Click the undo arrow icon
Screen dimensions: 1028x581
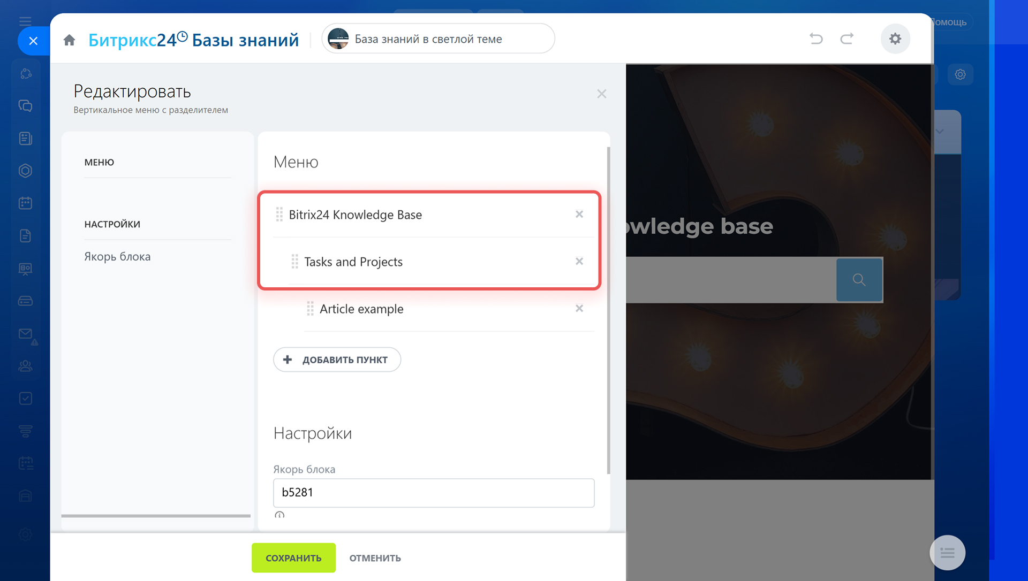[x=816, y=39]
